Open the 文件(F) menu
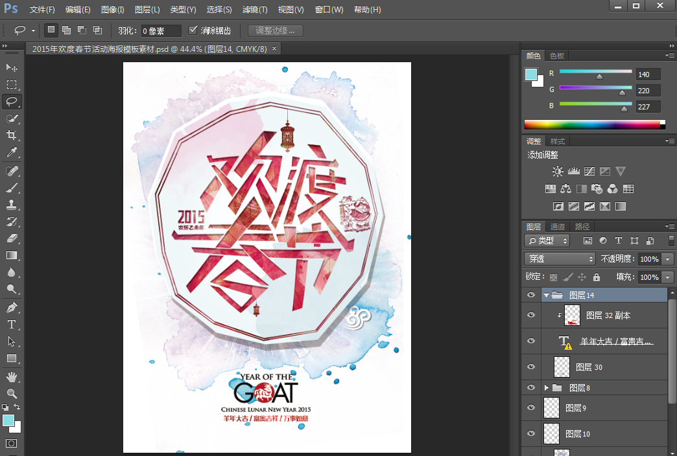677x456 pixels. tap(42, 10)
